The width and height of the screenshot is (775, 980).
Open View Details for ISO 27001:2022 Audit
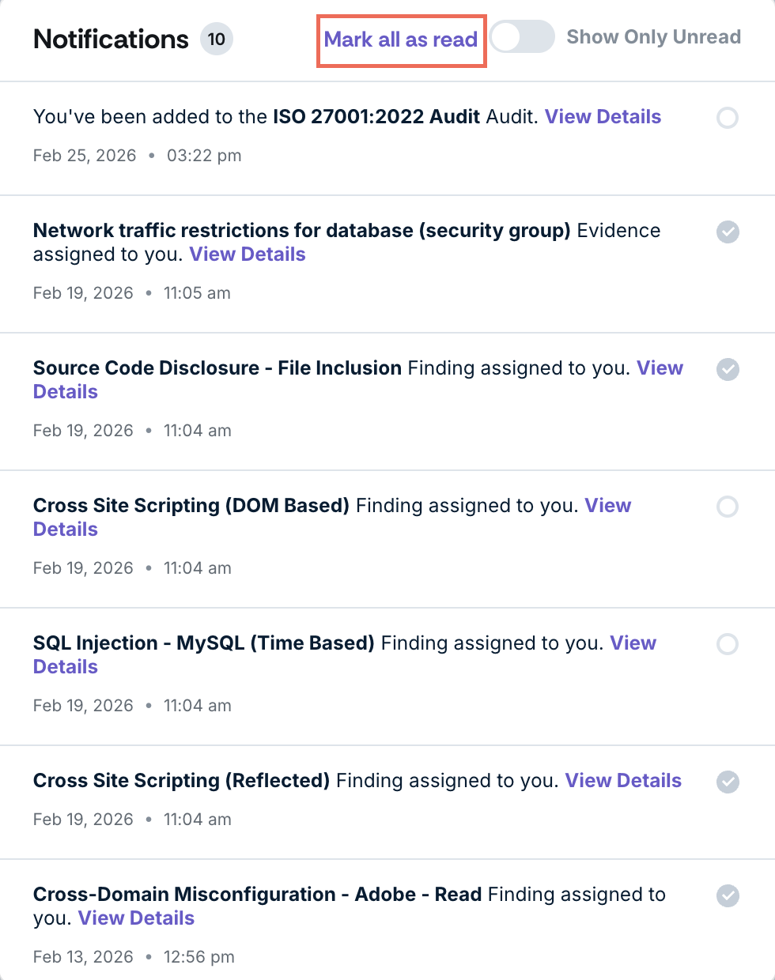(603, 117)
